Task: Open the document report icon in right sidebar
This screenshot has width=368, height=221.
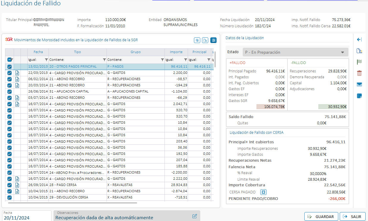Action: pyautogui.click(x=359, y=51)
